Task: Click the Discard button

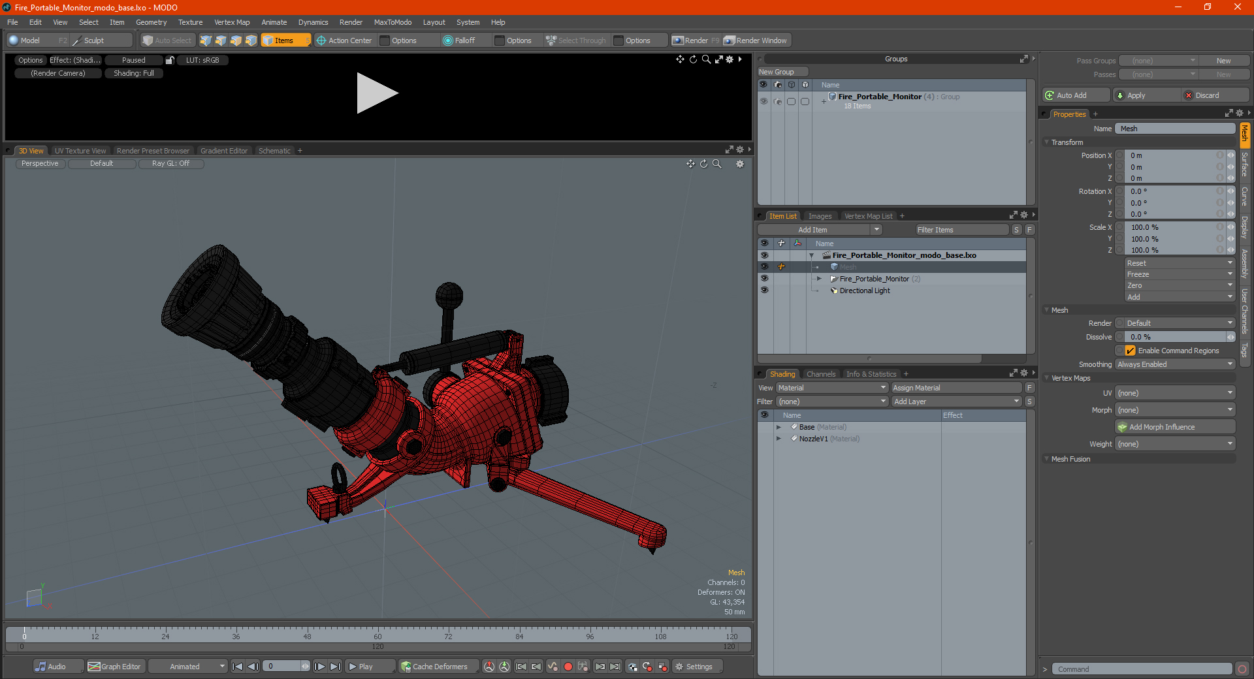Action: pos(1216,95)
